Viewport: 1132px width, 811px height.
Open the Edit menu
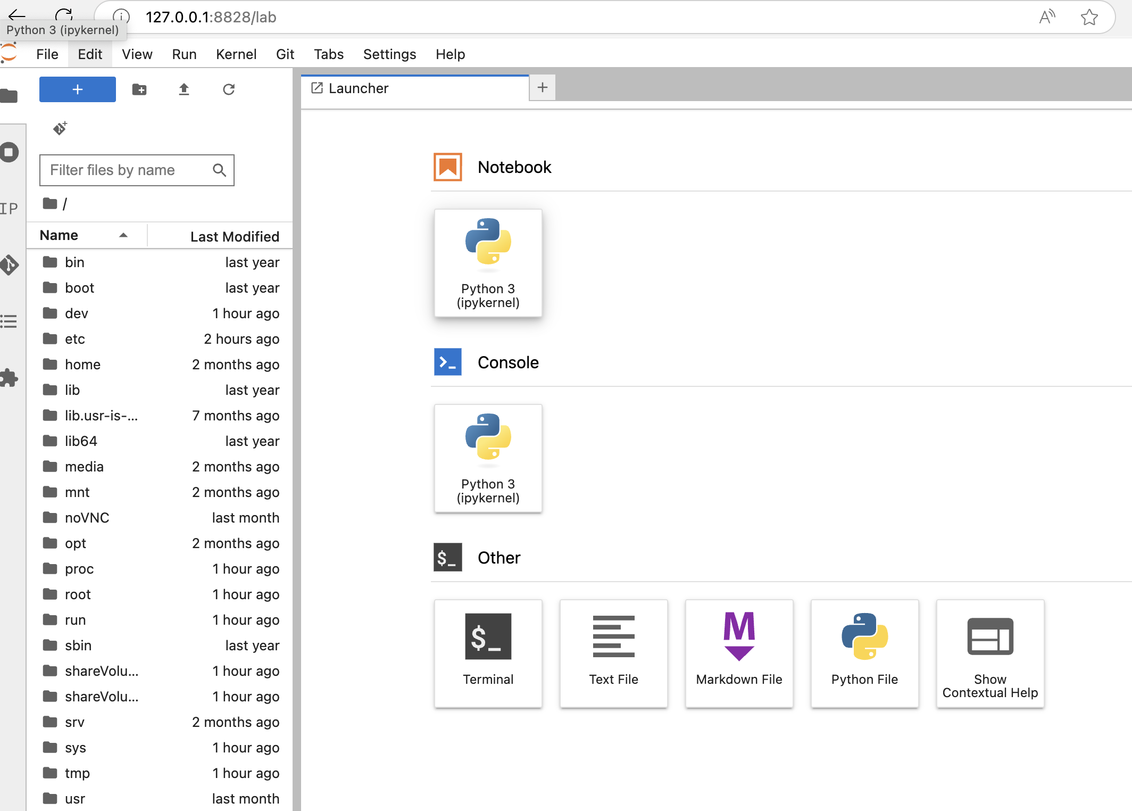(x=90, y=54)
